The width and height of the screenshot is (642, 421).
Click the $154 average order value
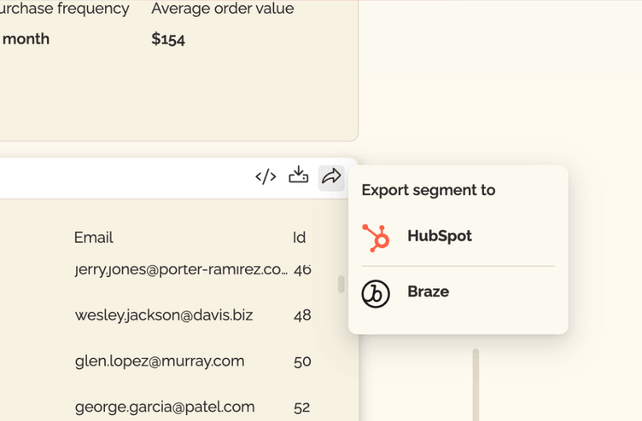point(168,39)
